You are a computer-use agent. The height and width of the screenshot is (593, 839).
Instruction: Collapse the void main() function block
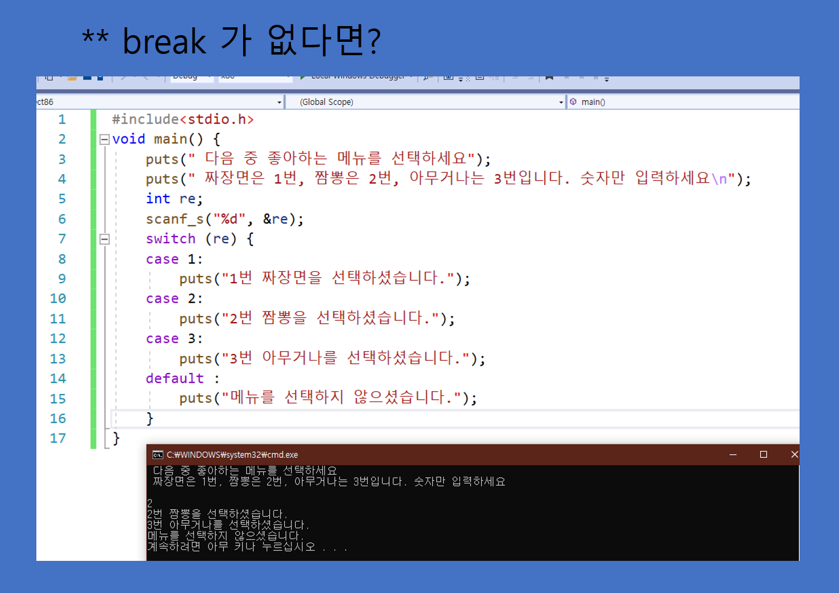click(x=104, y=139)
